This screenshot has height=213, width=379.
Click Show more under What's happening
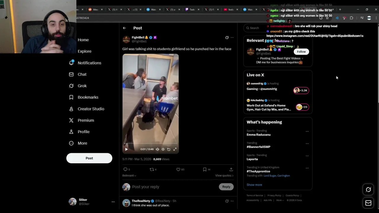[254, 185]
